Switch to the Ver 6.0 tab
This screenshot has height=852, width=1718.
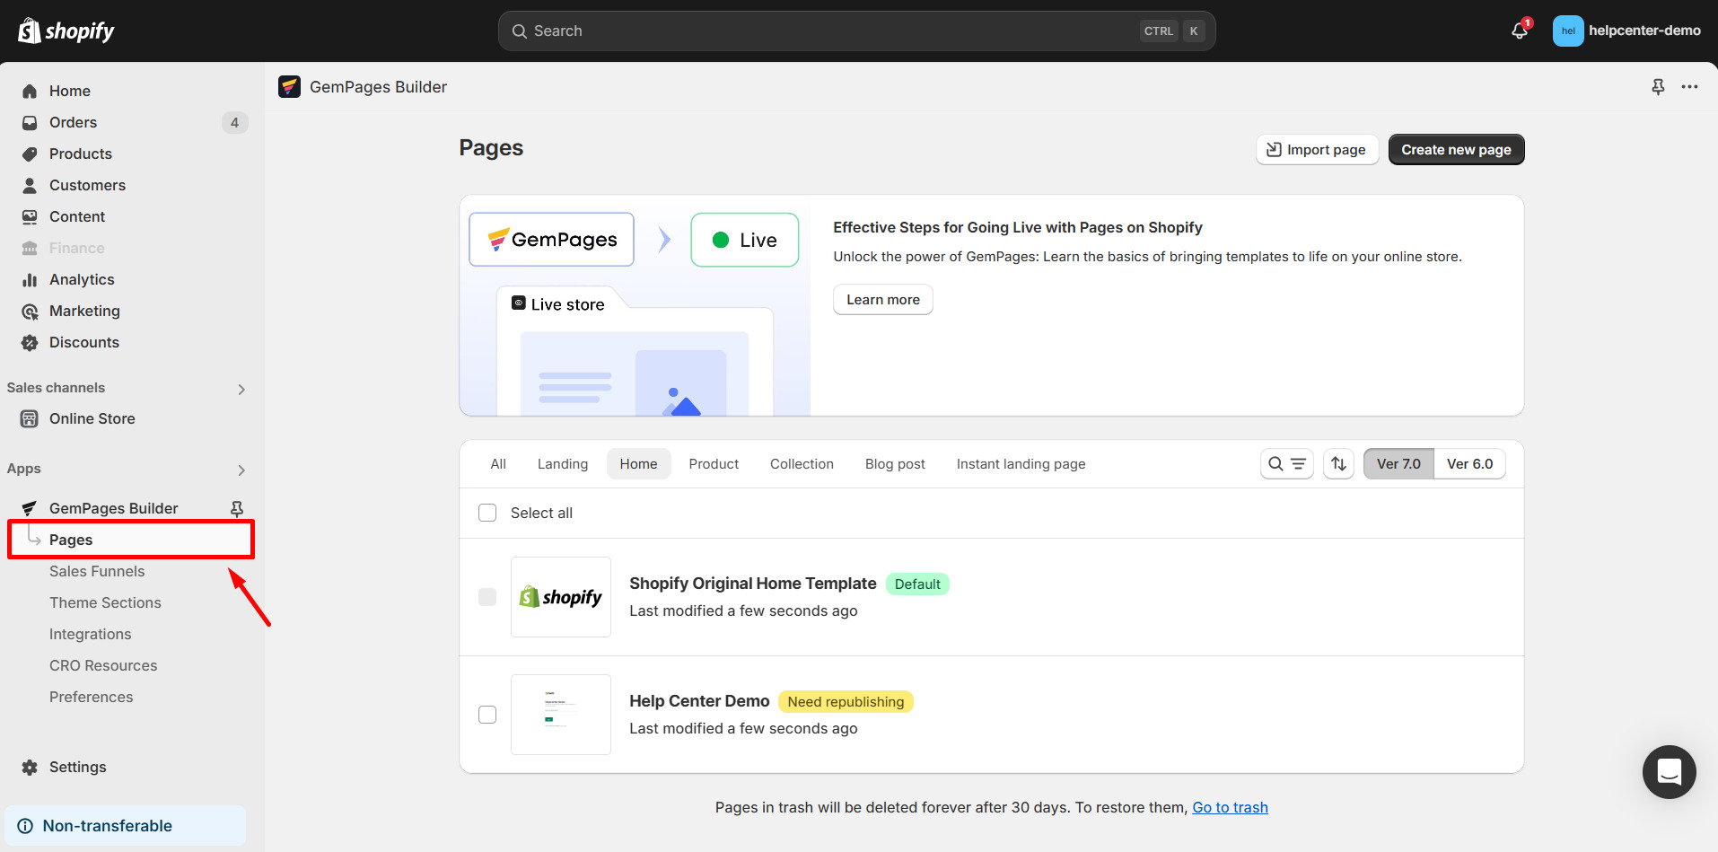click(1469, 463)
